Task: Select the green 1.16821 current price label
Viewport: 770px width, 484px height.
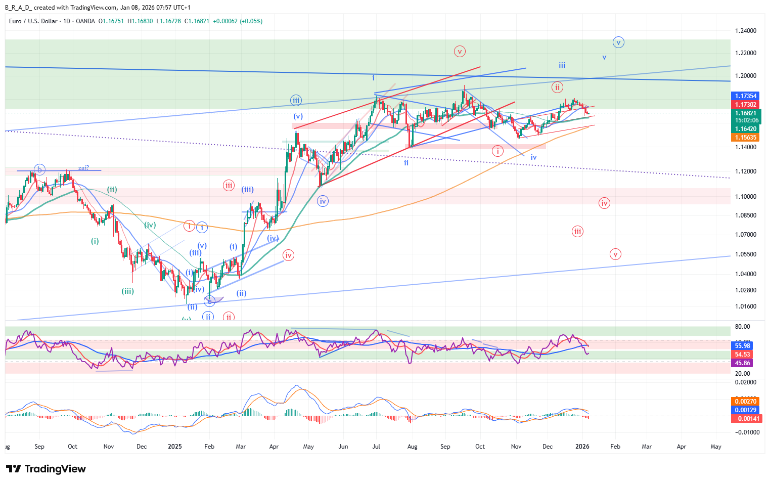Action: [x=746, y=113]
